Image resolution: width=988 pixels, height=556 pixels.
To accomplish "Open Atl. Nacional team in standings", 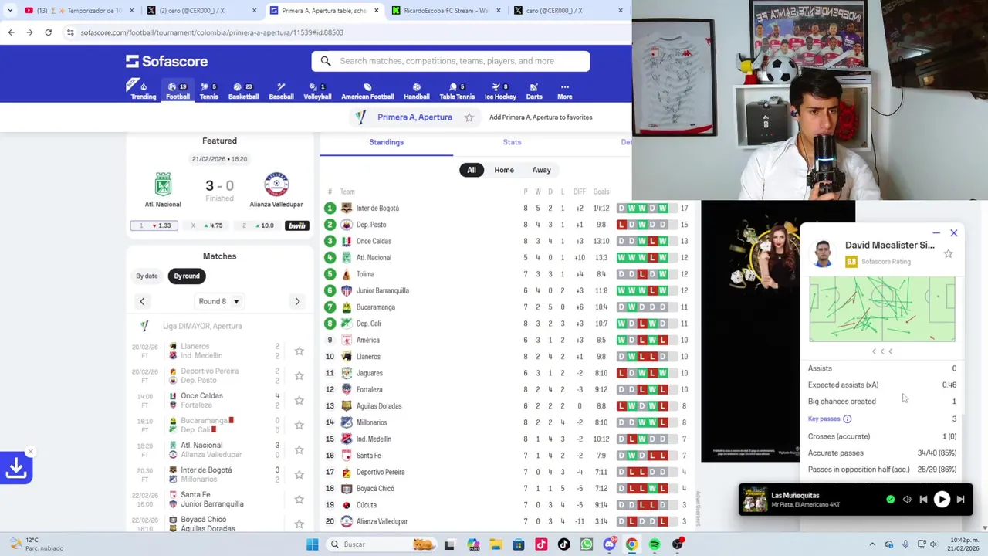I will 374,258.
